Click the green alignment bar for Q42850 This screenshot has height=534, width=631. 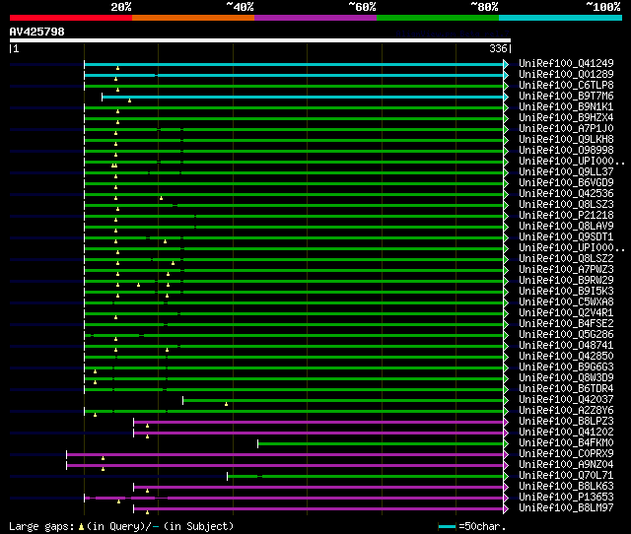[x=296, y=357]
